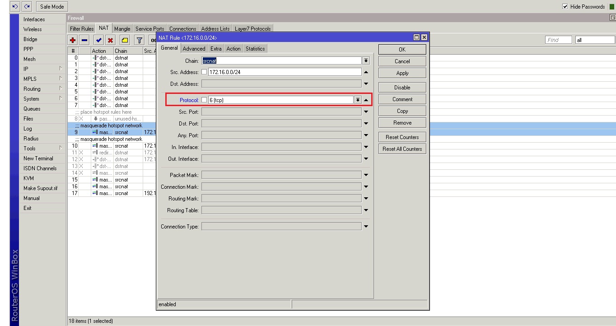Open the Connections tab
616x326 pixels.
[182, 29]
